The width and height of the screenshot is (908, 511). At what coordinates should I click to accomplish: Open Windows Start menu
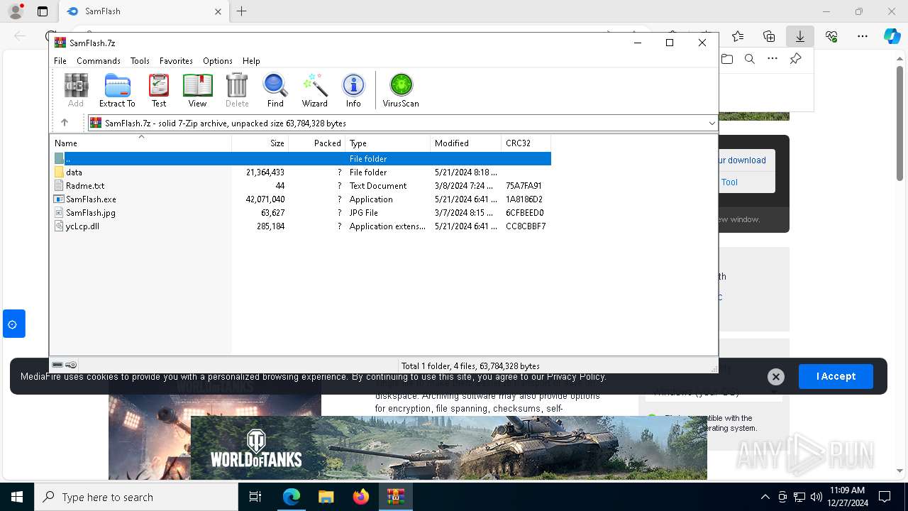(17, 497)
